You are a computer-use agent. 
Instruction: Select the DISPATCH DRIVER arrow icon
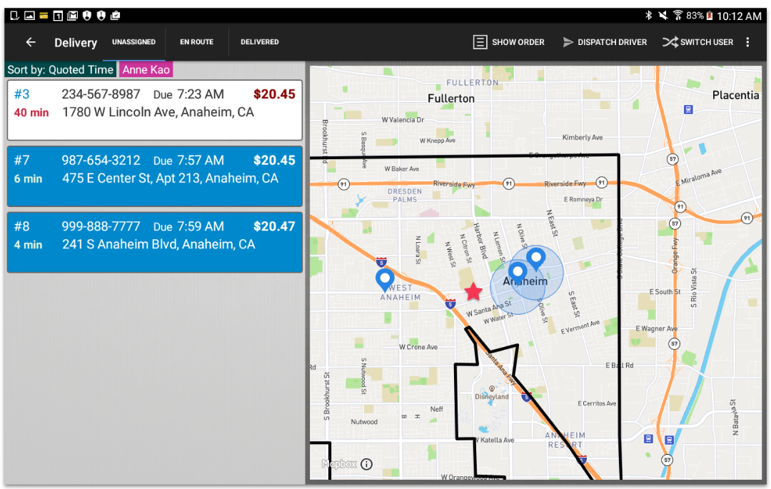pyautogui.click(x=570, y=42)
